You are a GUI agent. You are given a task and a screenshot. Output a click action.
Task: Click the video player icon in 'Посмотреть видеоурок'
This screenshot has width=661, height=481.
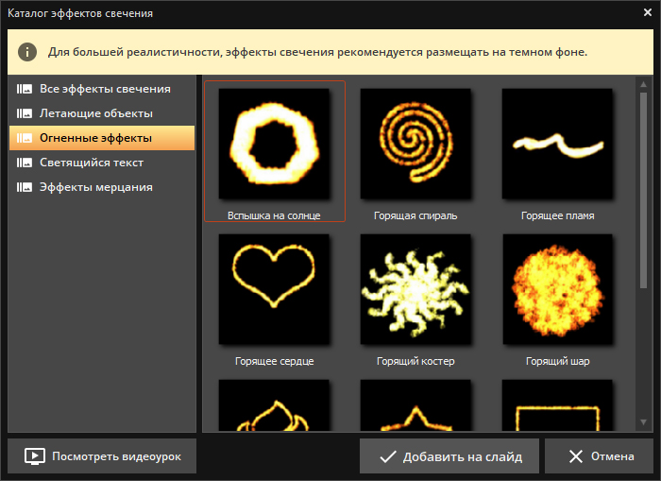pos(35,456)
